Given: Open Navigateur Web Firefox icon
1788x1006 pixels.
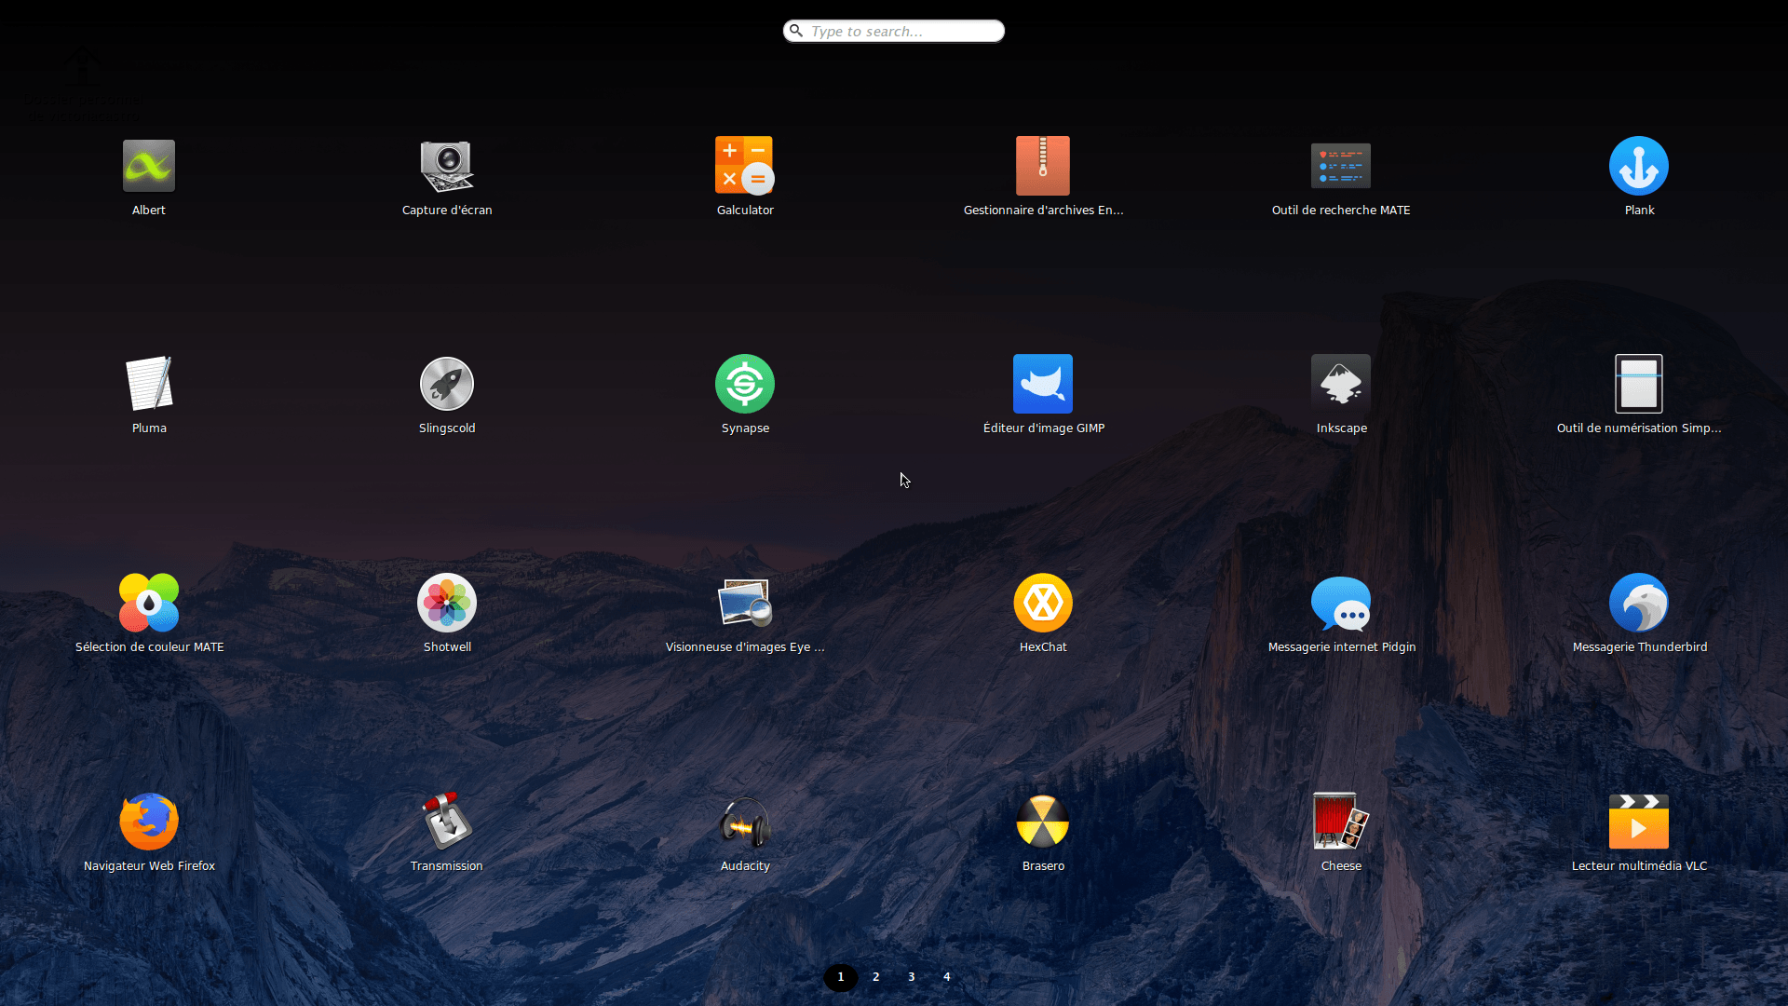Looking at the screenshot, I should [x=149, y=822].
